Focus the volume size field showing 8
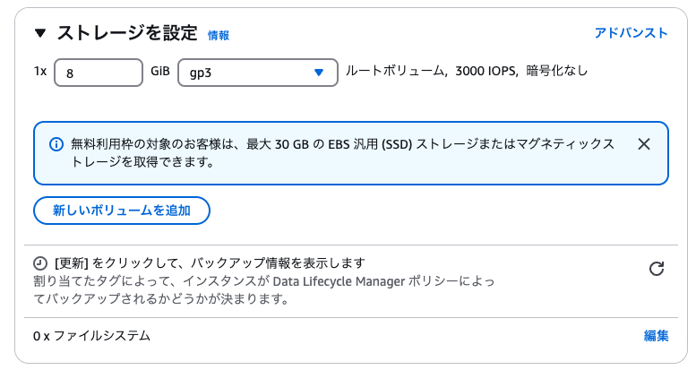This screenshot has height=370, width=696. pos(99,73)
